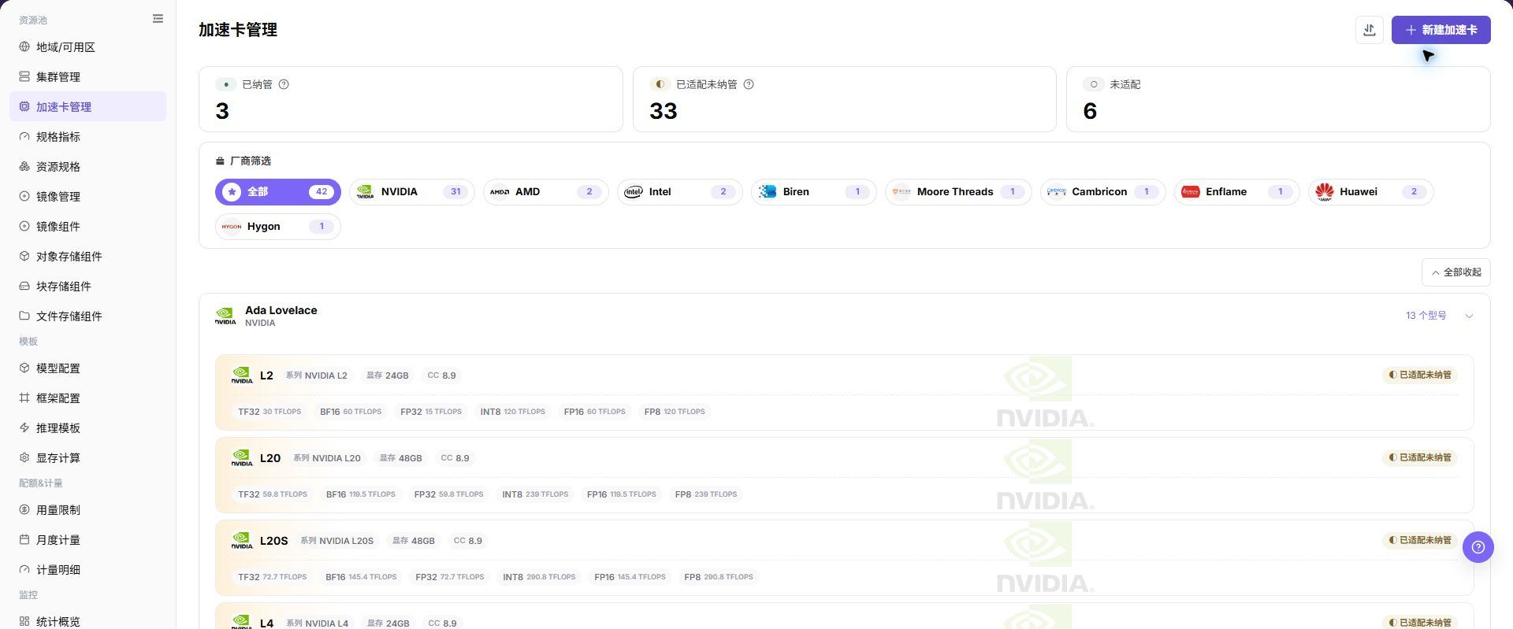
Task: Click the L20 系列 NVIDIA L20 tag
Action: coord(327,458)
